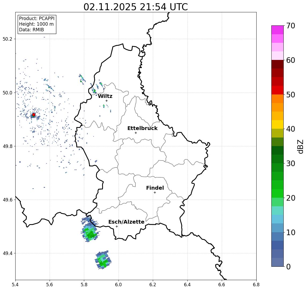Click the Wiltz station cross marker

[106, 101]
